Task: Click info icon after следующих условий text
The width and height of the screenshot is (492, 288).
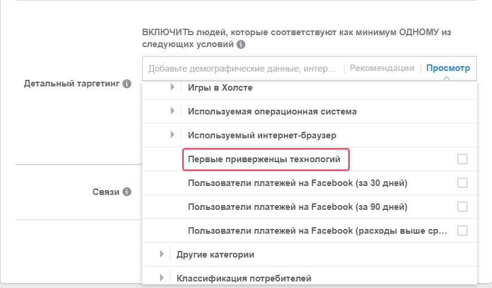Action: pos(241,45)
